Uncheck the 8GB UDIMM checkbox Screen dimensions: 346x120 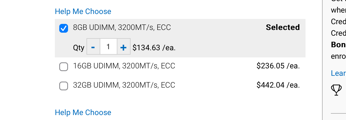[64, 28]
